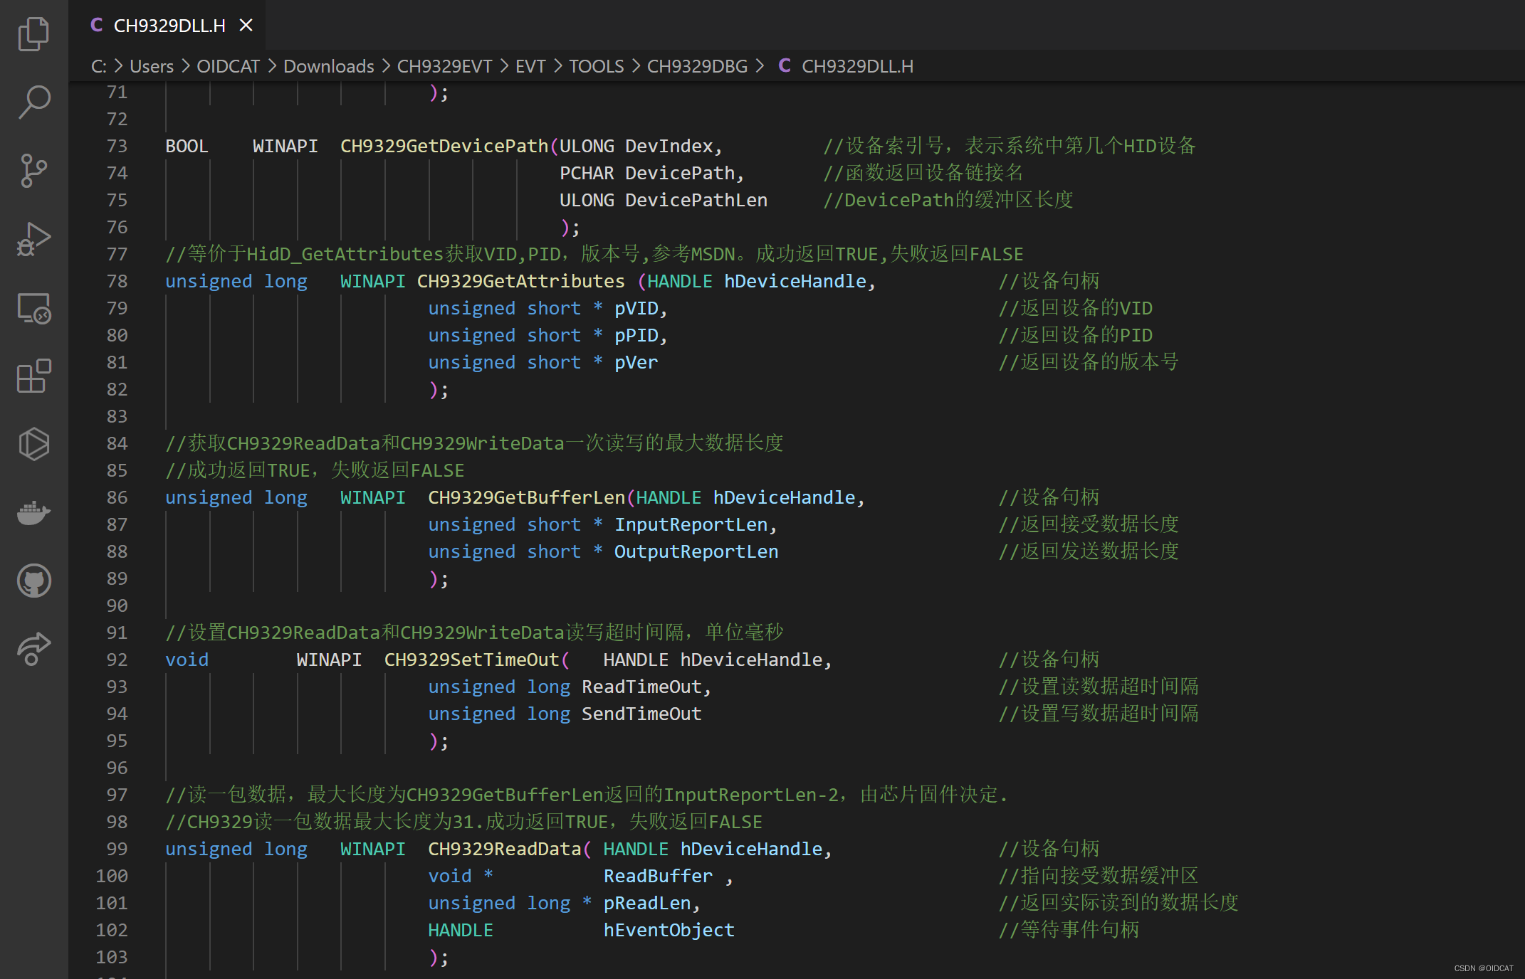This screenshot has height=979, width=1525.
Task: Open Source Control view
Action: tap(33, 171)
